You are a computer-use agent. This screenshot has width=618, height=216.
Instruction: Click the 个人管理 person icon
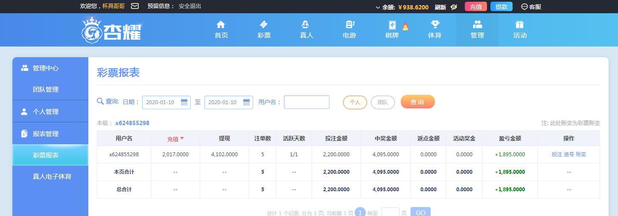[24, 111]
